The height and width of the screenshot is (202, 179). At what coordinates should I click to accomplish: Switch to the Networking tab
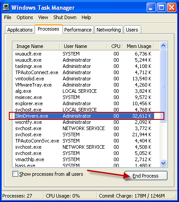(109, 30)
